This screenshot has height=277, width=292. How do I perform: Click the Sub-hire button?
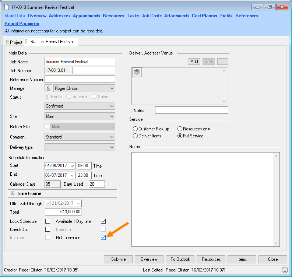pyautogui.click(x=118, y=259)
